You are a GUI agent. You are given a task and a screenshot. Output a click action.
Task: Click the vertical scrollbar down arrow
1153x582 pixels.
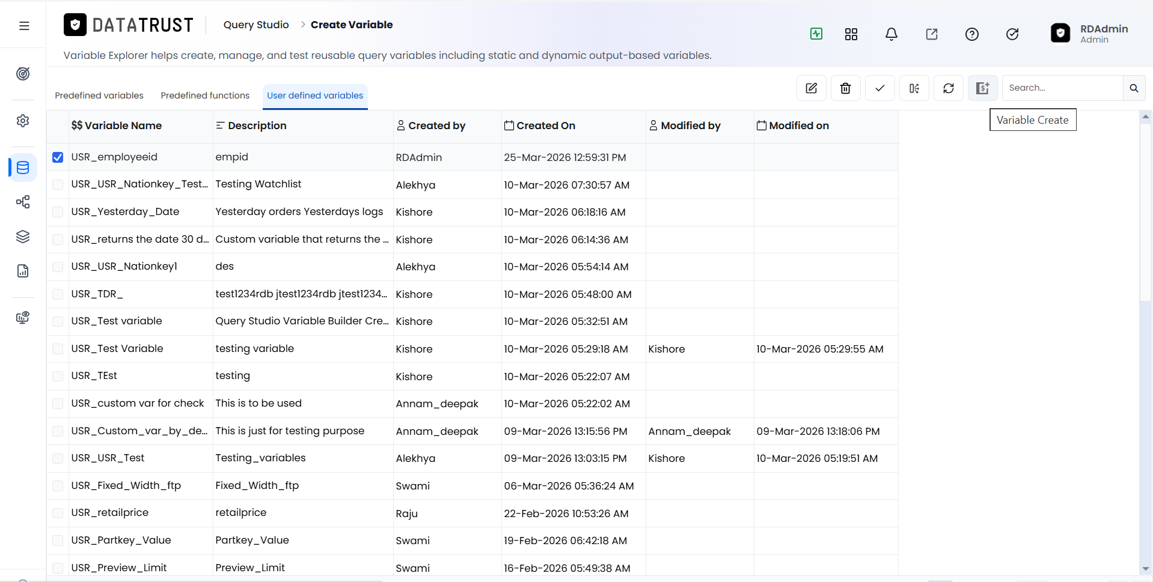click(x=1145, y=569)
